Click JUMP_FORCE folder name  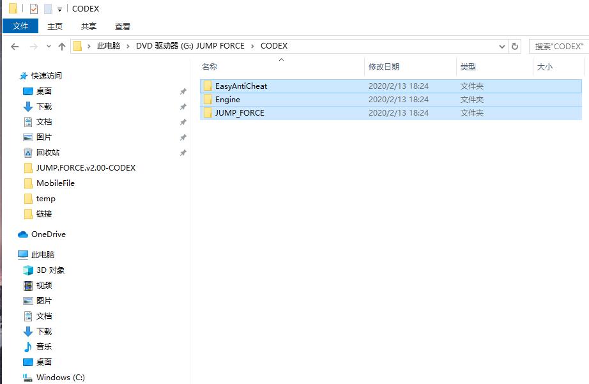tap(240, 112)
